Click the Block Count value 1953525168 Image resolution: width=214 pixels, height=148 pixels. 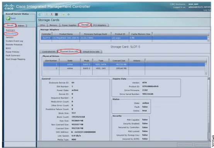coord(78,117)
